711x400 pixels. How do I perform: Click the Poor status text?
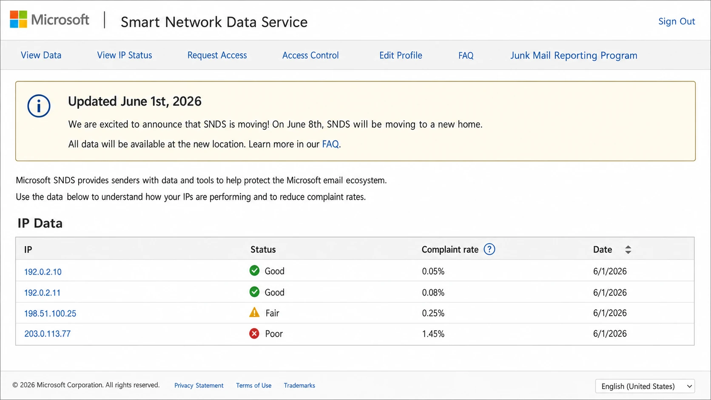[x=274, y=334]
